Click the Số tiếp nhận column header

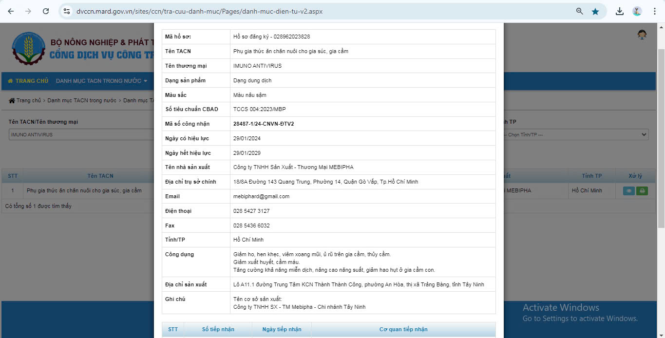click(218, 329)
